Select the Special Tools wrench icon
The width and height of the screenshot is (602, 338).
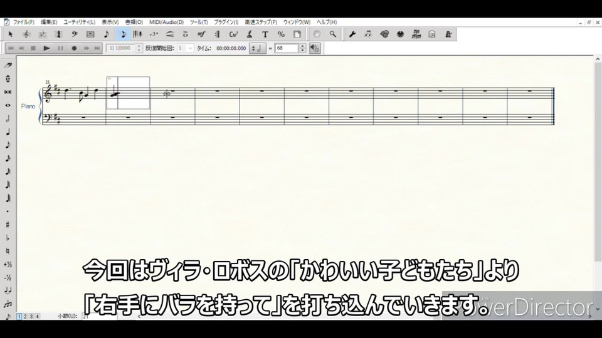point(352,34)
